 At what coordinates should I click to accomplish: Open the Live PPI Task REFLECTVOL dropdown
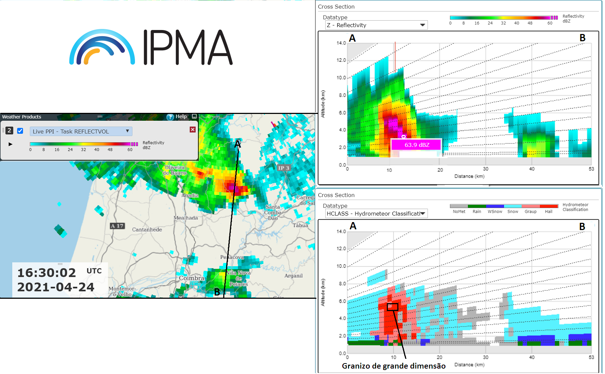(81, 131)
